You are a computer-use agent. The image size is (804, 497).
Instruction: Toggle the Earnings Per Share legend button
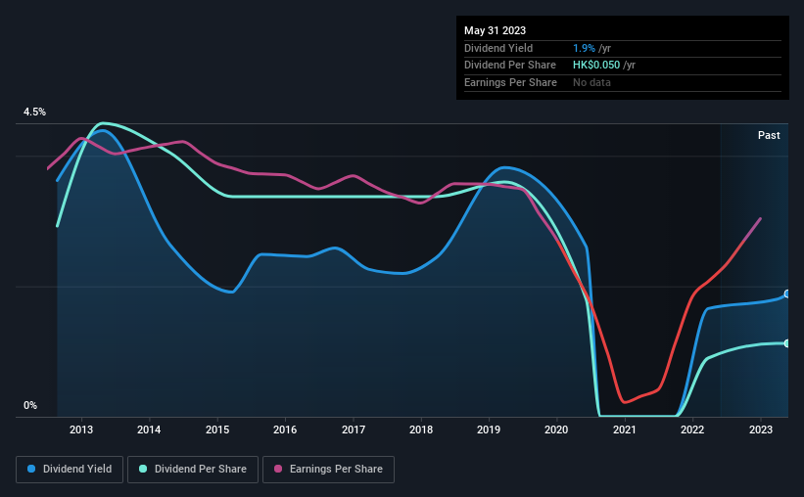[x=328, y=470]
